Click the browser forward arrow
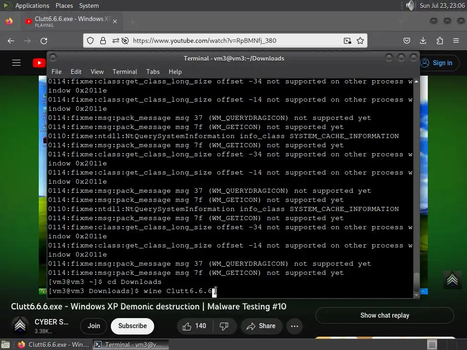The image size is (467, 350). pyautogui.click(x=27, y=41)
